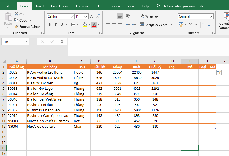Click the Quick Analysis icon beside the table
Screen dimensions: 229x156
(219, 72)
